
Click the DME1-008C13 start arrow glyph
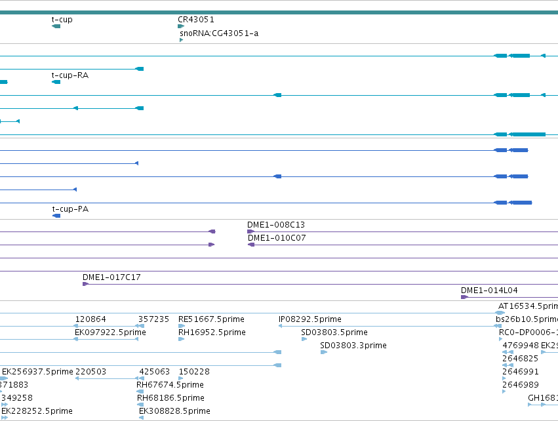(251, 231)
